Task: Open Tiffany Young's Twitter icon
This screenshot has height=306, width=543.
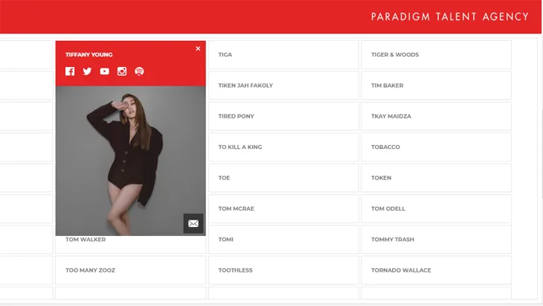Action: [87, 71]
